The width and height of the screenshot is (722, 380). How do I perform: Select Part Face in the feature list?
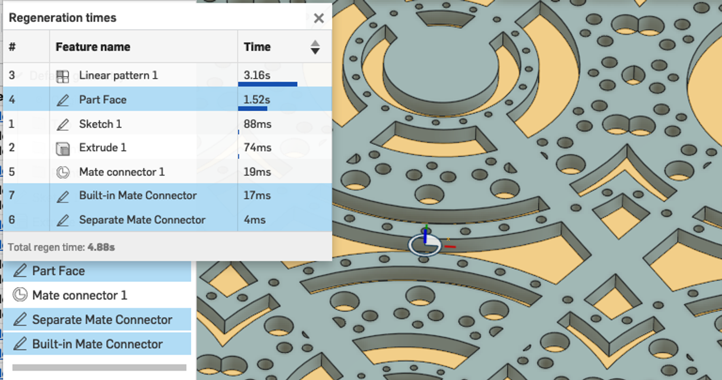59,271
